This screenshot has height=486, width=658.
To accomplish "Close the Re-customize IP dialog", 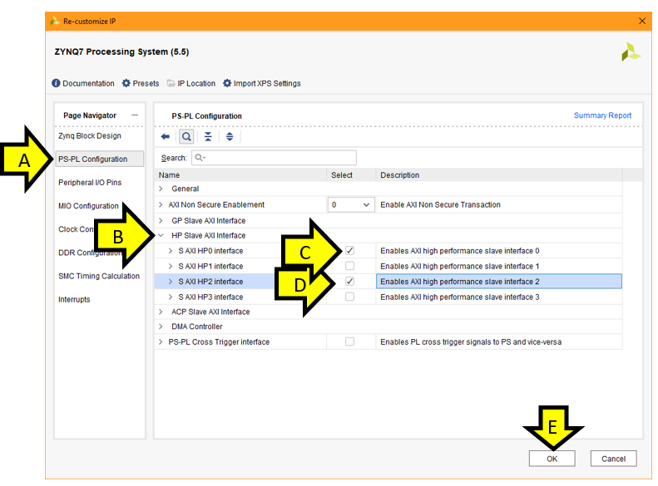I will tap(642, 21).
